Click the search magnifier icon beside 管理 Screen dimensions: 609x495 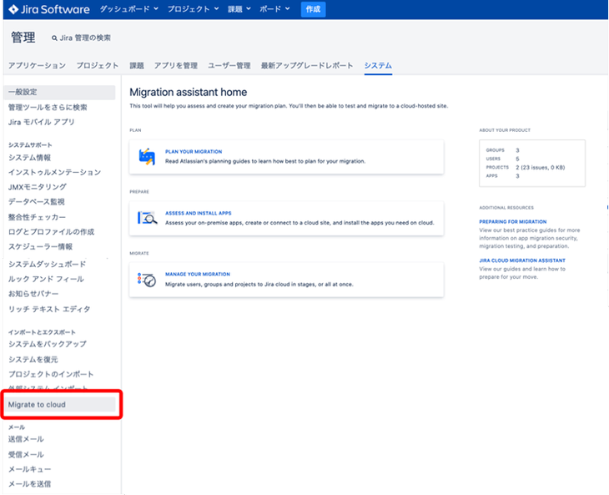pyautogui.click(x=54, y=38)
